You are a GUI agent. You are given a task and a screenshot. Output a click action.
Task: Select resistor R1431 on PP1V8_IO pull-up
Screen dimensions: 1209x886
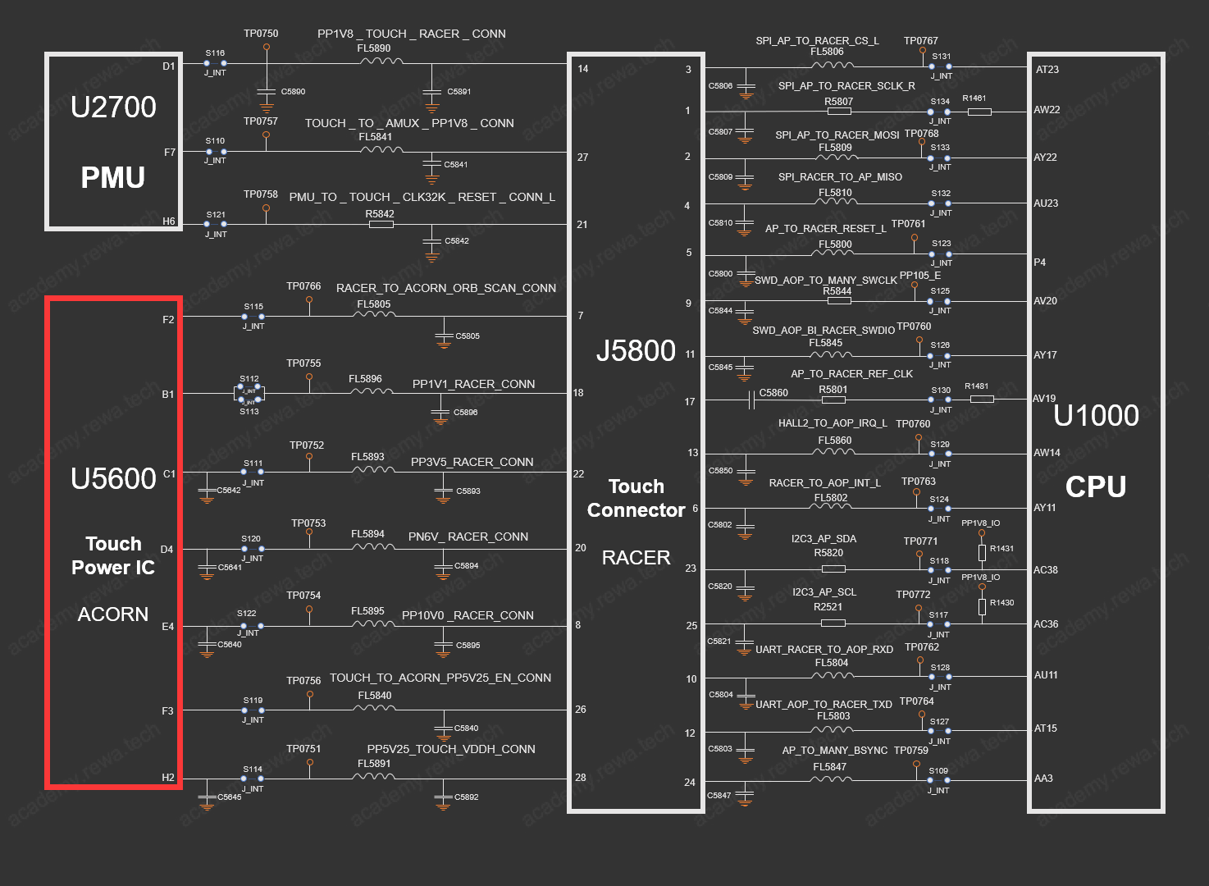point(982,553)
